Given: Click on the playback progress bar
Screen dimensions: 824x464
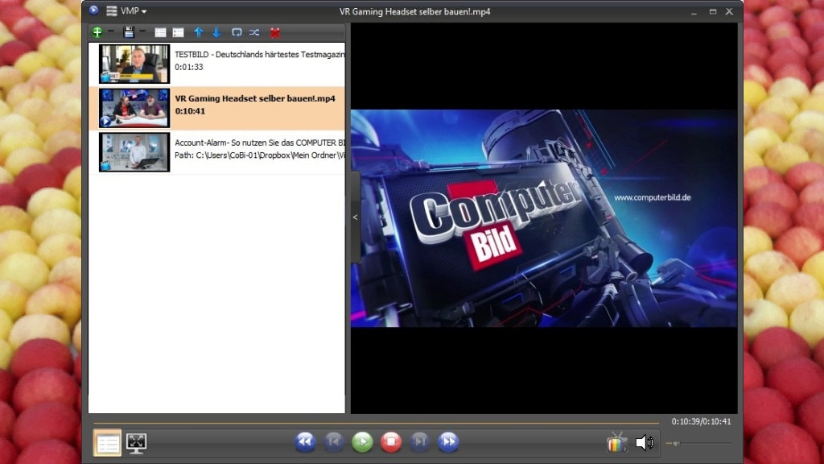Looking at the screenshot, I should (377, 422).
